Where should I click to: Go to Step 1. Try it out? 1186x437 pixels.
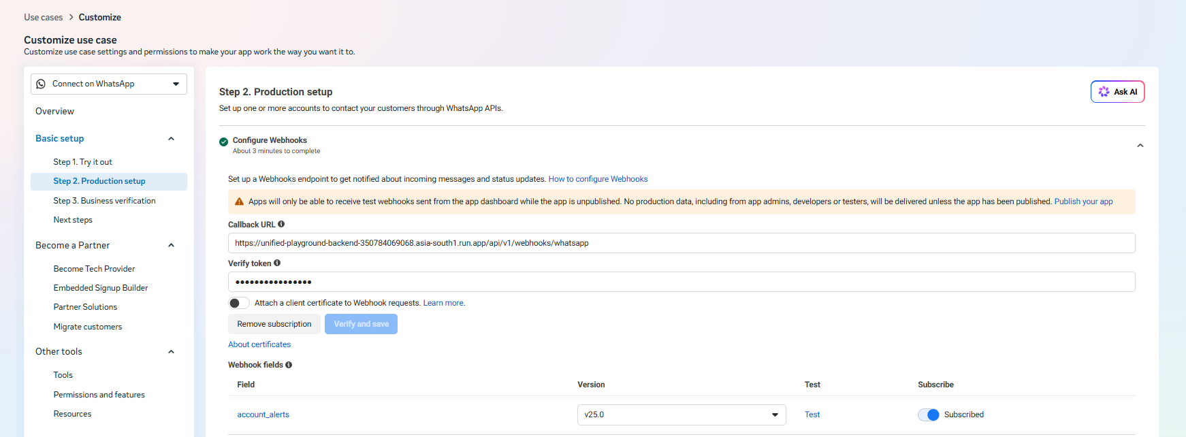[82, 162]
